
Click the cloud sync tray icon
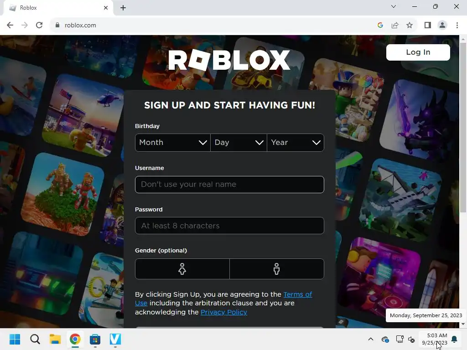coord(385,339)
